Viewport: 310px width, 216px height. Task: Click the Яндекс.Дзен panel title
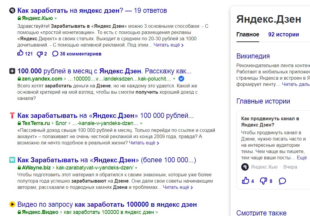(269, 19)
